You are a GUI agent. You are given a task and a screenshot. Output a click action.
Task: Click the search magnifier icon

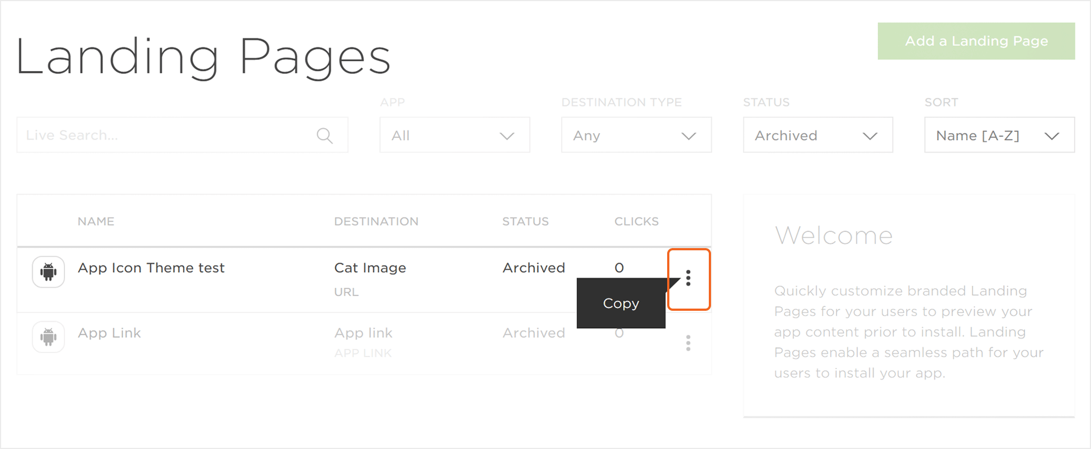pyautogui.click(x=324, y=135)
